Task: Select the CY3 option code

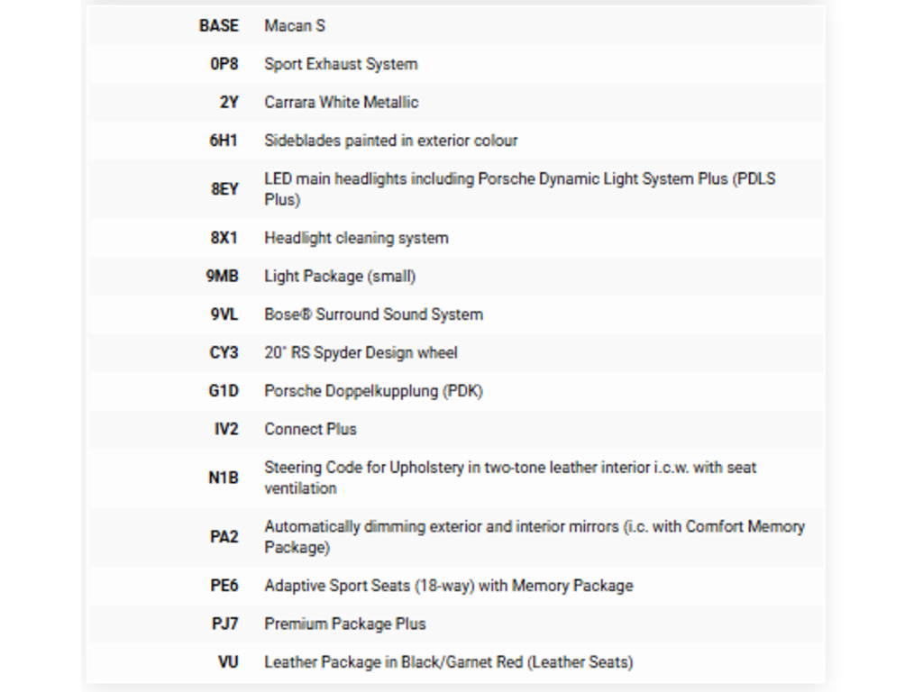Action: coord(224,352)
